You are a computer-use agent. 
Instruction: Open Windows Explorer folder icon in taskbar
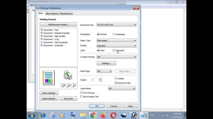[83, 115]
